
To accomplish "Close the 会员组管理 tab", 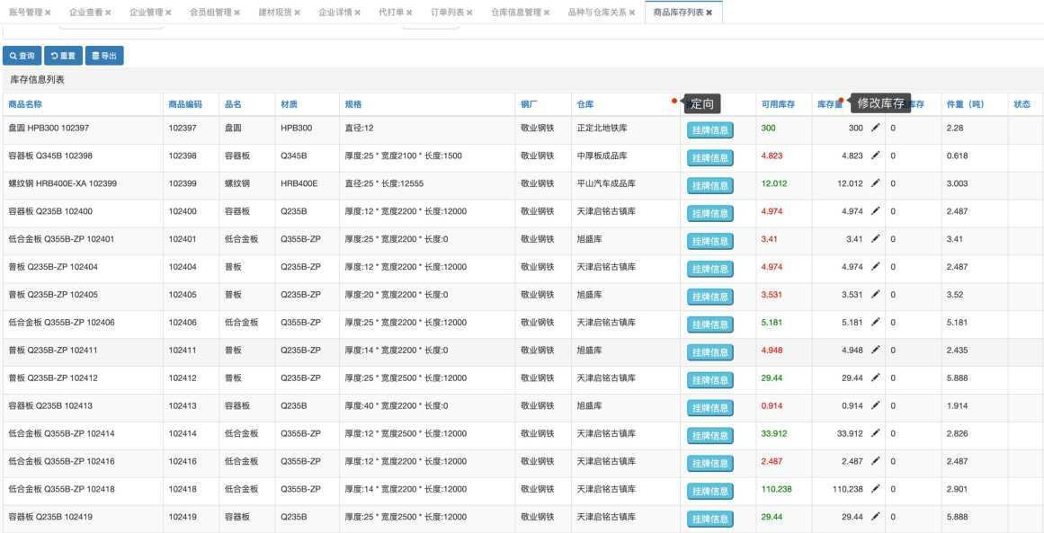I will (237, 13).
